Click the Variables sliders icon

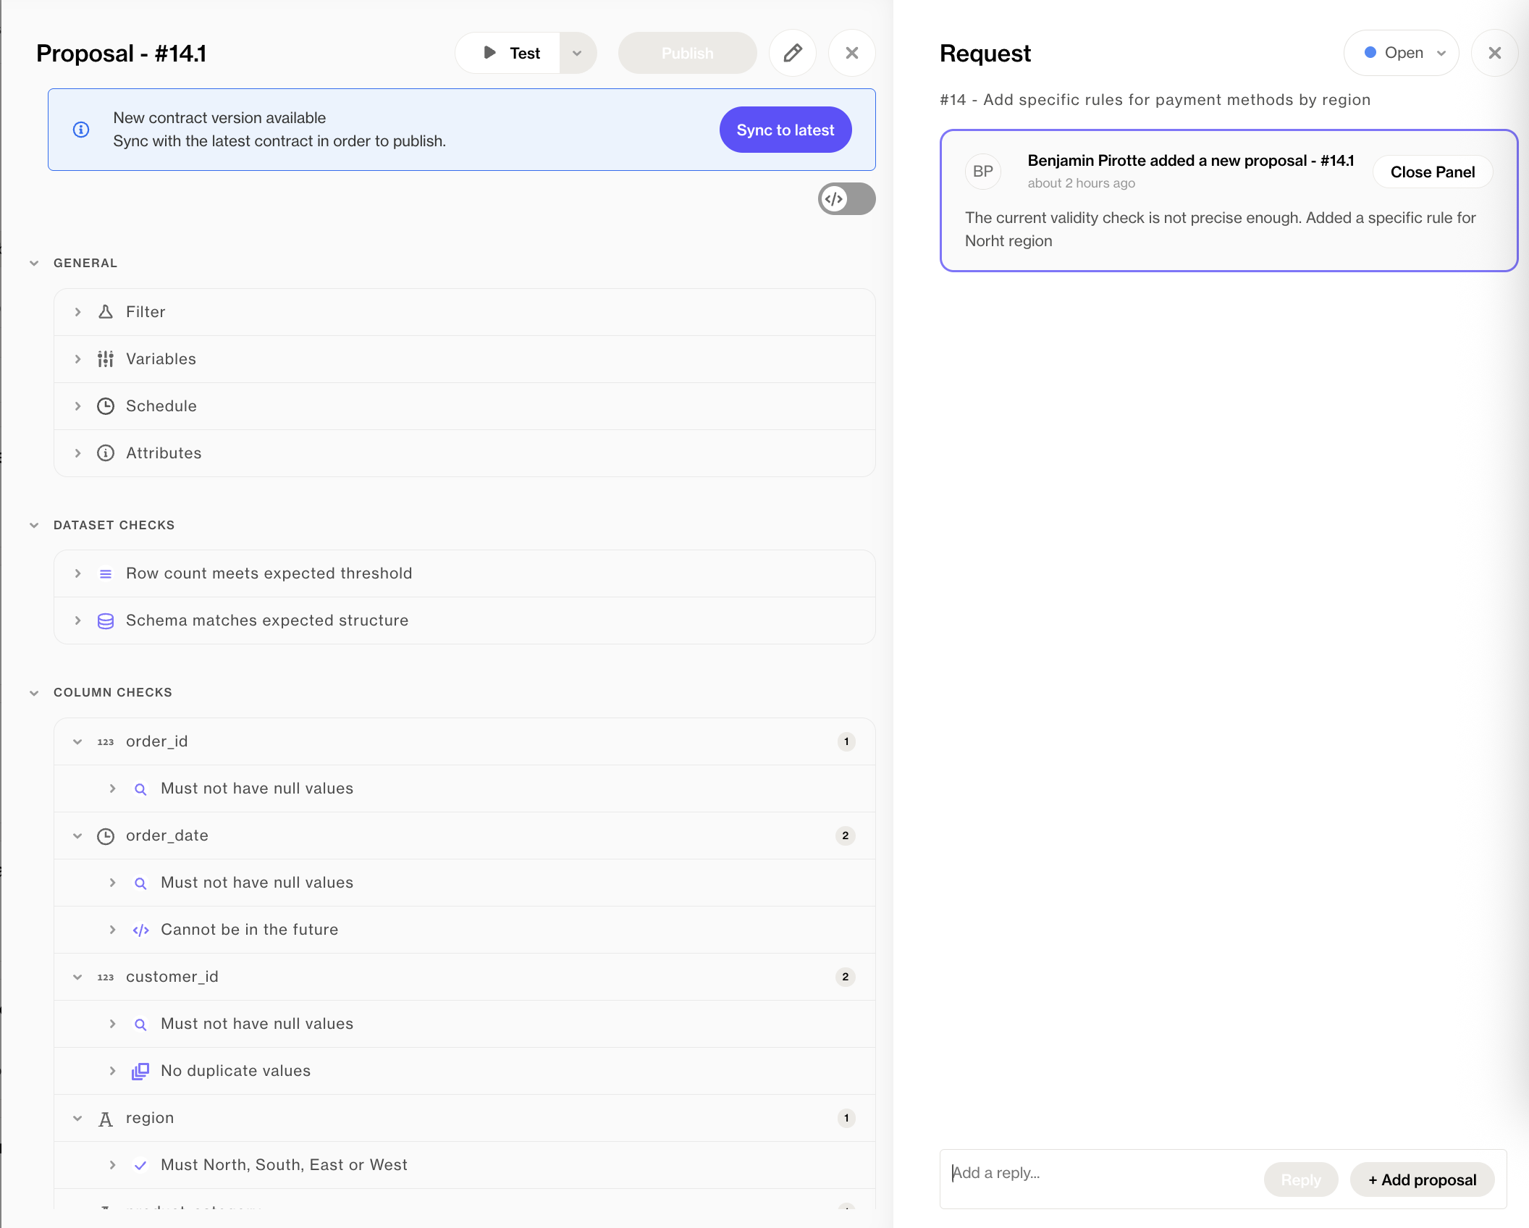point(106,359)
